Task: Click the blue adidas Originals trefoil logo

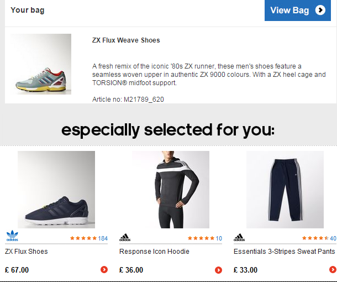Action: click(x=12, y=236)
